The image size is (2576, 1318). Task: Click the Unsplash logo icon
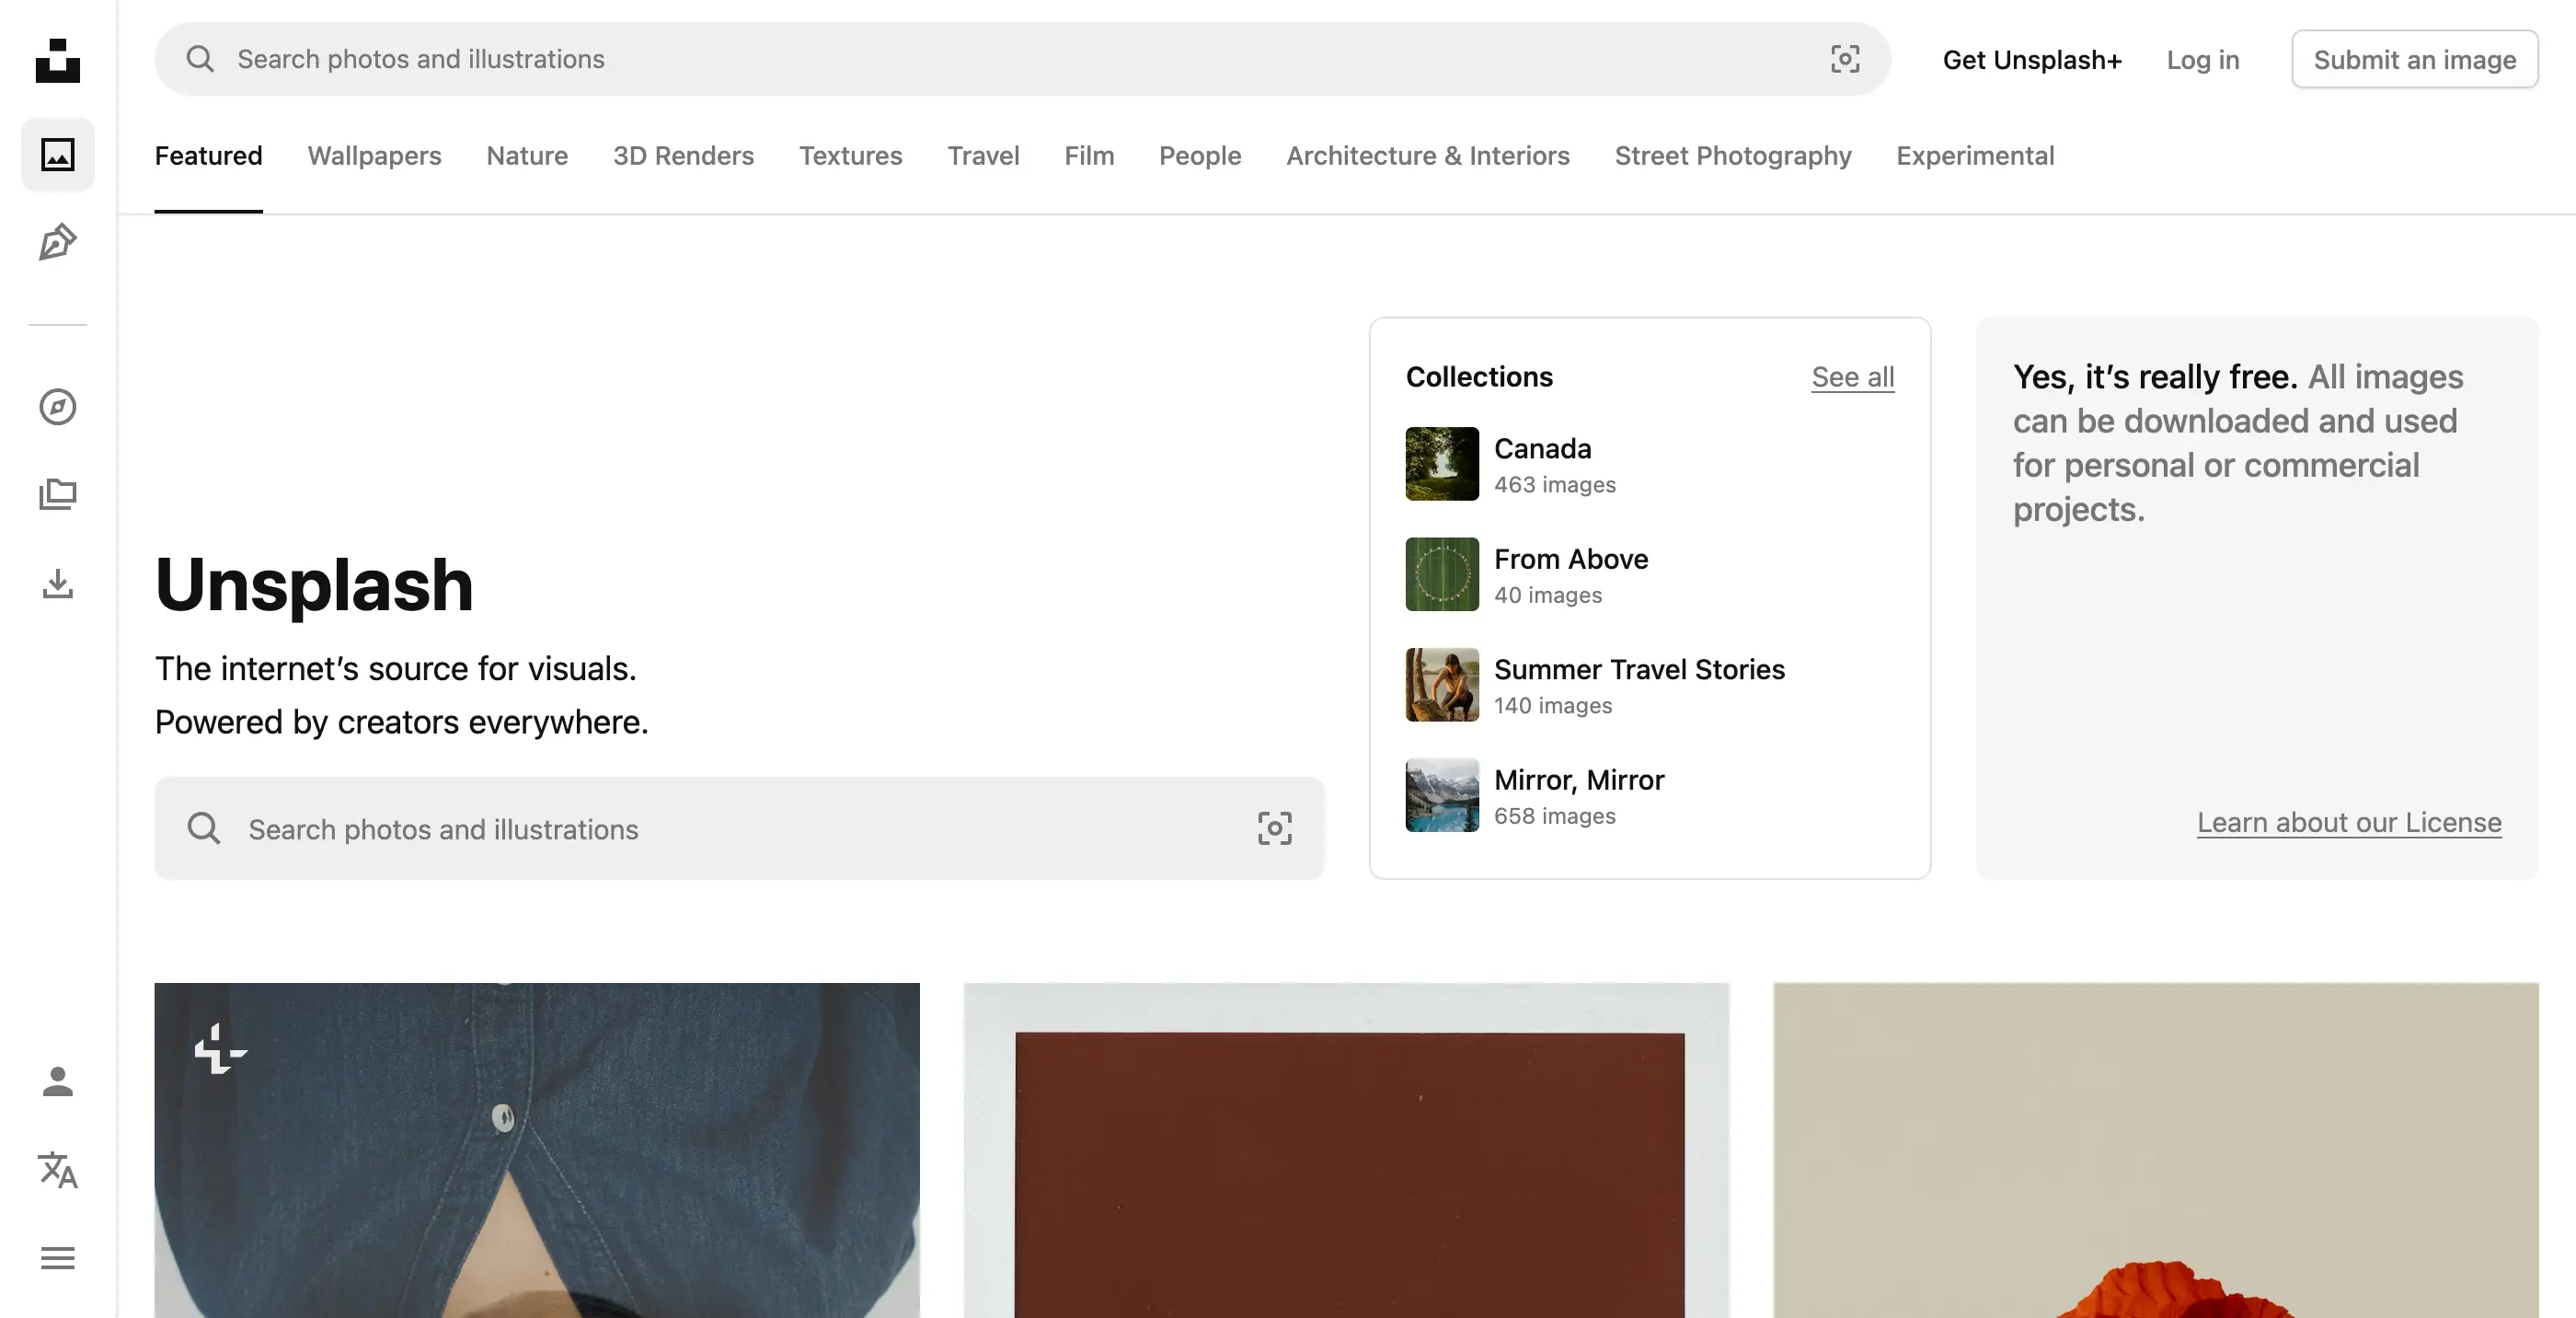(x=58, y=60)
